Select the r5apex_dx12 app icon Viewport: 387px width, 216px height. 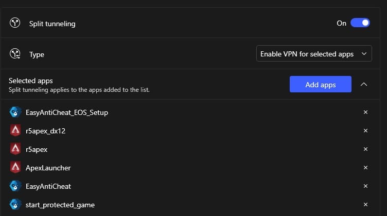15,130
